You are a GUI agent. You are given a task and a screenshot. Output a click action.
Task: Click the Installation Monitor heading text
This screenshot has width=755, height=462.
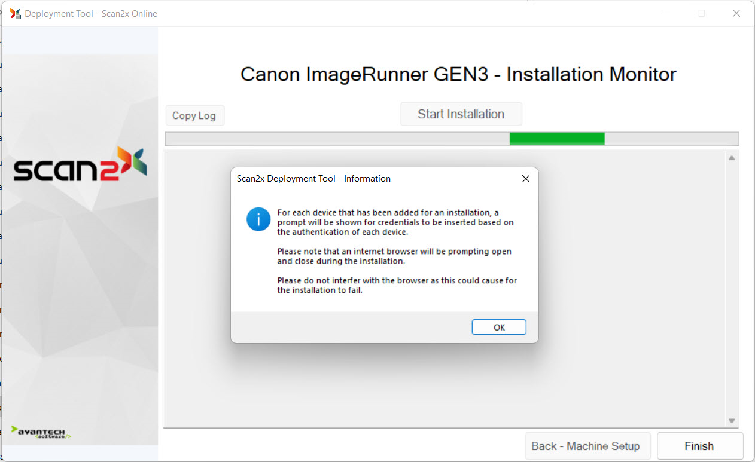(458, 74)
